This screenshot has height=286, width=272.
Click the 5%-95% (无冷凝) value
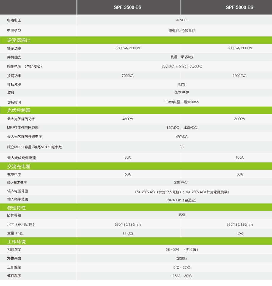click(182, 250)
